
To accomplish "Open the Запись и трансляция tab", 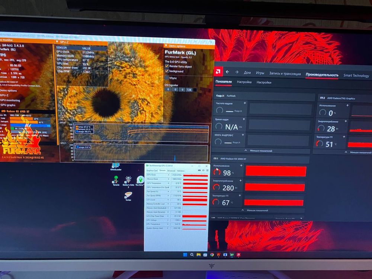I will click(x=285, y=74).
